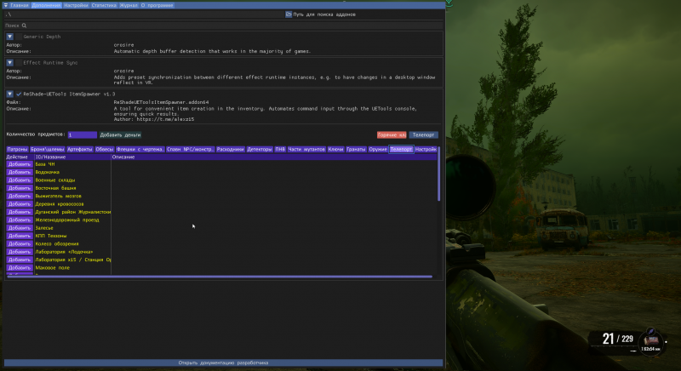Click the teleport list vertical scrollbar
The width and height of the screenshot is (681, 371).
[x=439, y=174]
